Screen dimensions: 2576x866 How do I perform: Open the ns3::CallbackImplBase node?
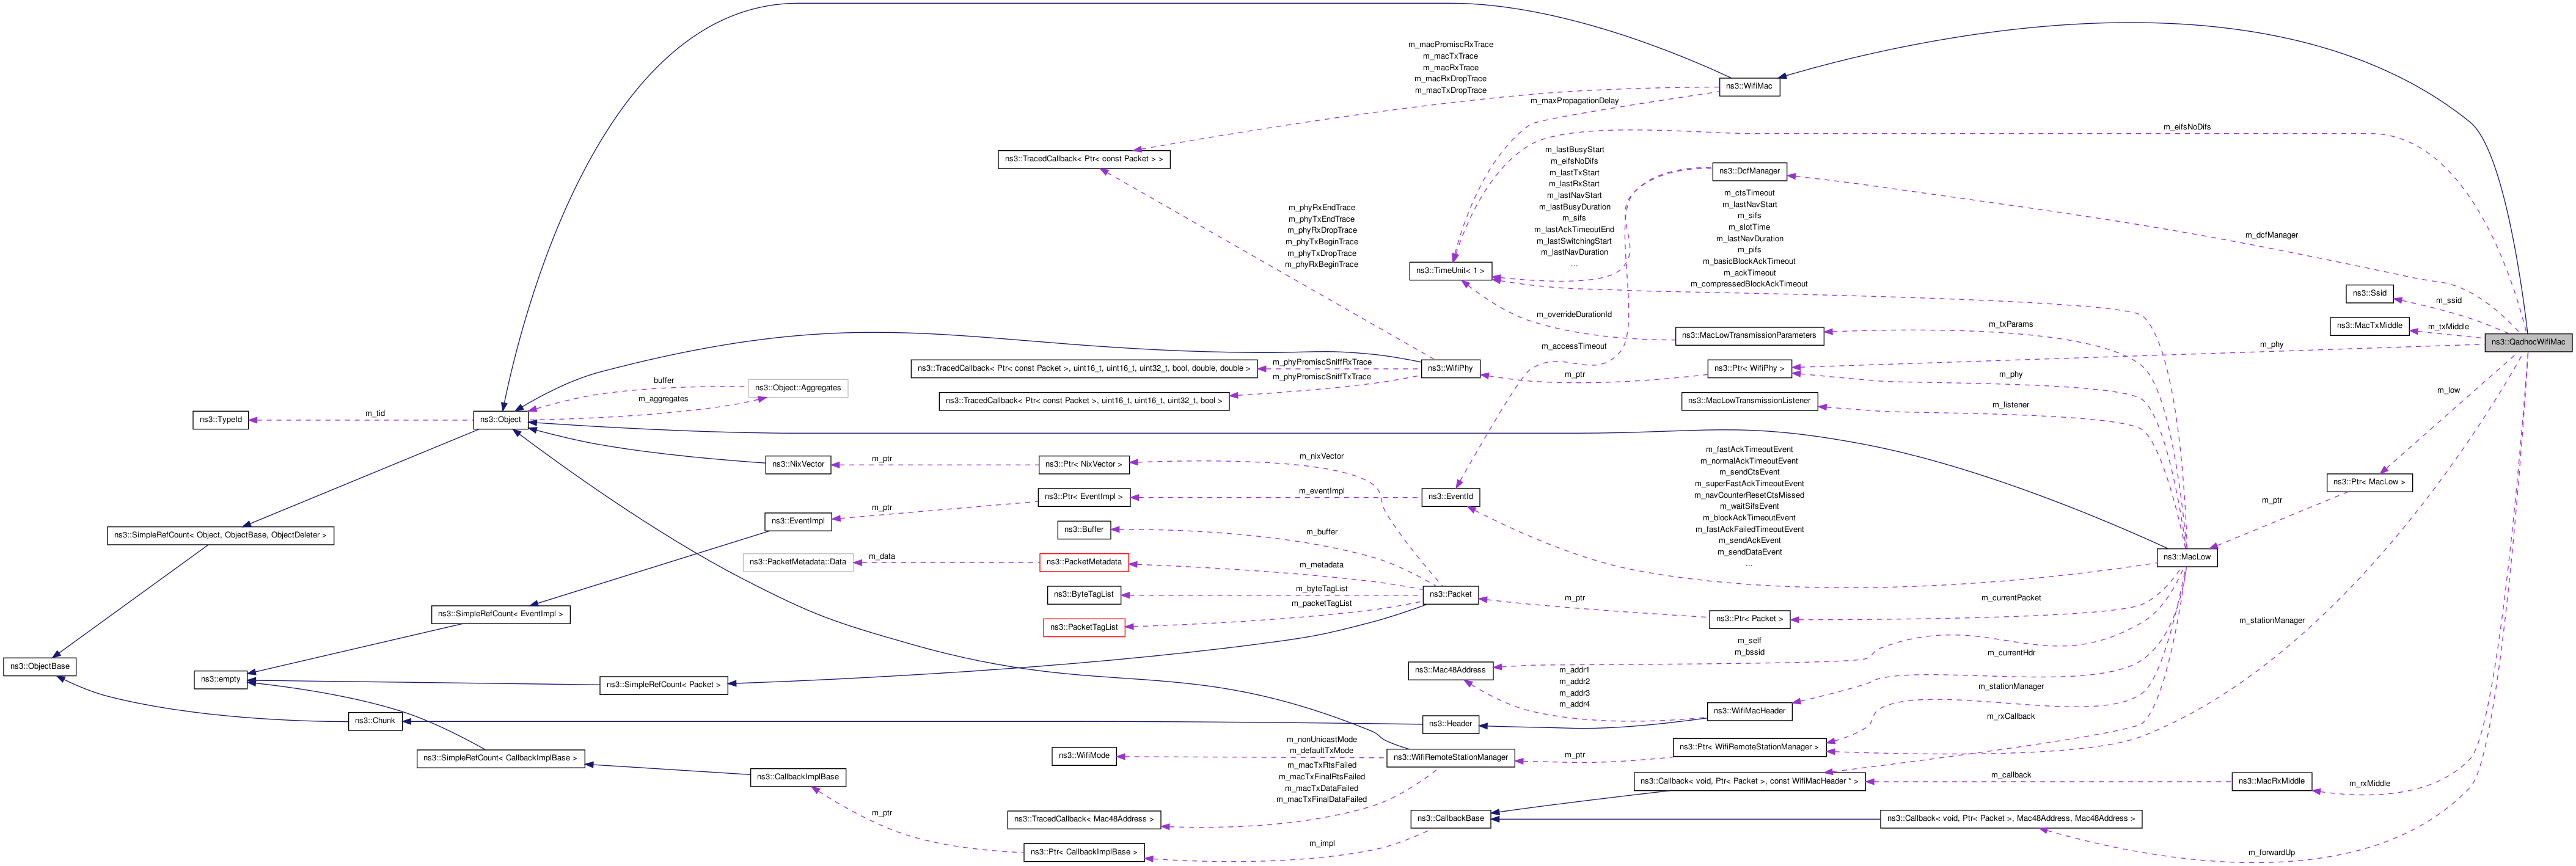(798, 777)
